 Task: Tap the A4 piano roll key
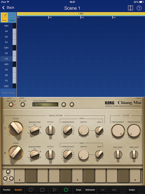click(x=8, y=31)
